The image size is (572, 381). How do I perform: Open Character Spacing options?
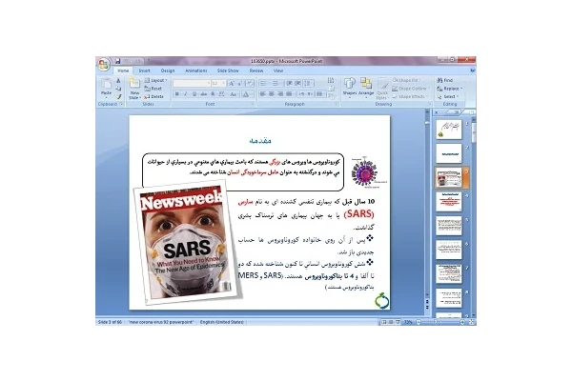pos(222,94)
